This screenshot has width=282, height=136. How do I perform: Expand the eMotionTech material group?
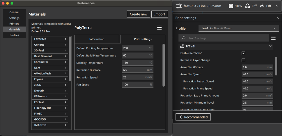[50, 74]
